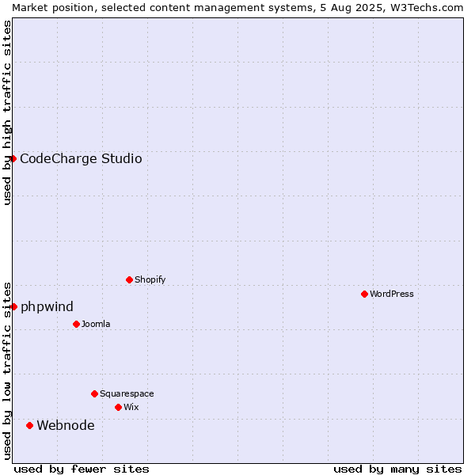The width and height of the screenshot is (475, 475).
Task: Click the 'used by many sites' axis label
Action: pos(397,469)
